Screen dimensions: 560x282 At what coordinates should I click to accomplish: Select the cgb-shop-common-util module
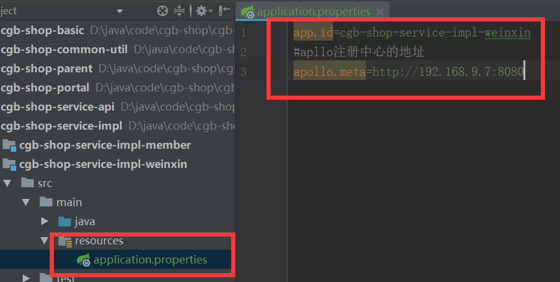64,50
